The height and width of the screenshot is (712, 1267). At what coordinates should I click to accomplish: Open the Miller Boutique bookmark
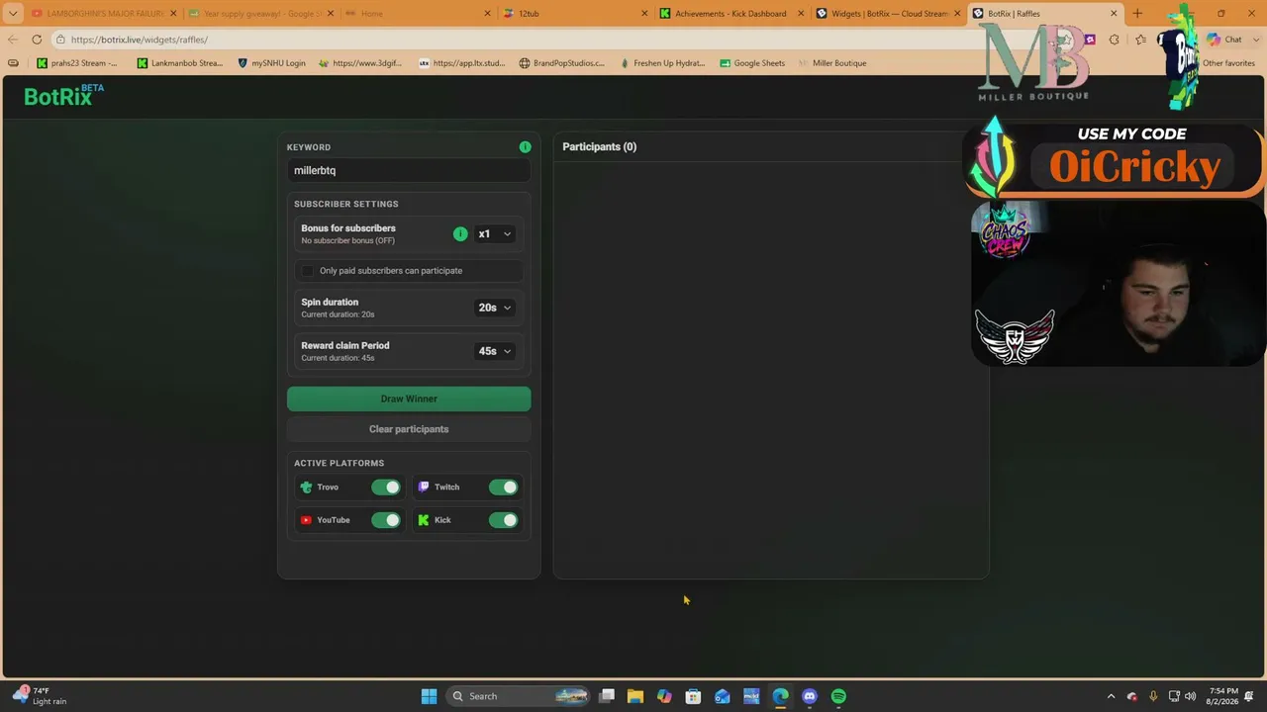pyautogui.click(x=831, y=63)
